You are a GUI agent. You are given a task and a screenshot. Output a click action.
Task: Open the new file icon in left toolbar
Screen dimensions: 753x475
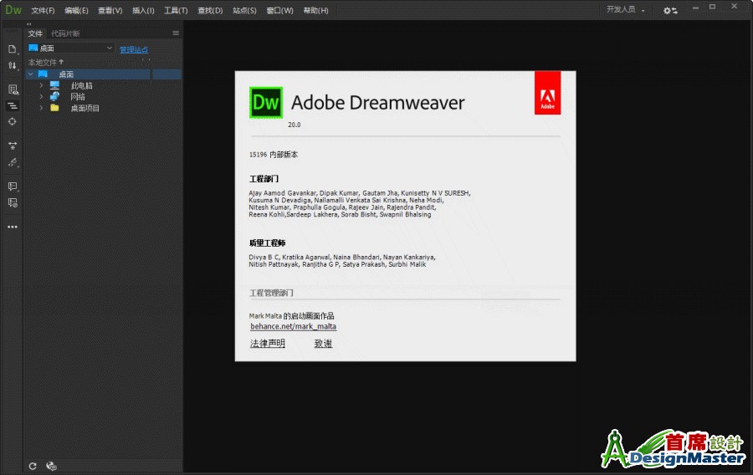(x=13, y=49)
